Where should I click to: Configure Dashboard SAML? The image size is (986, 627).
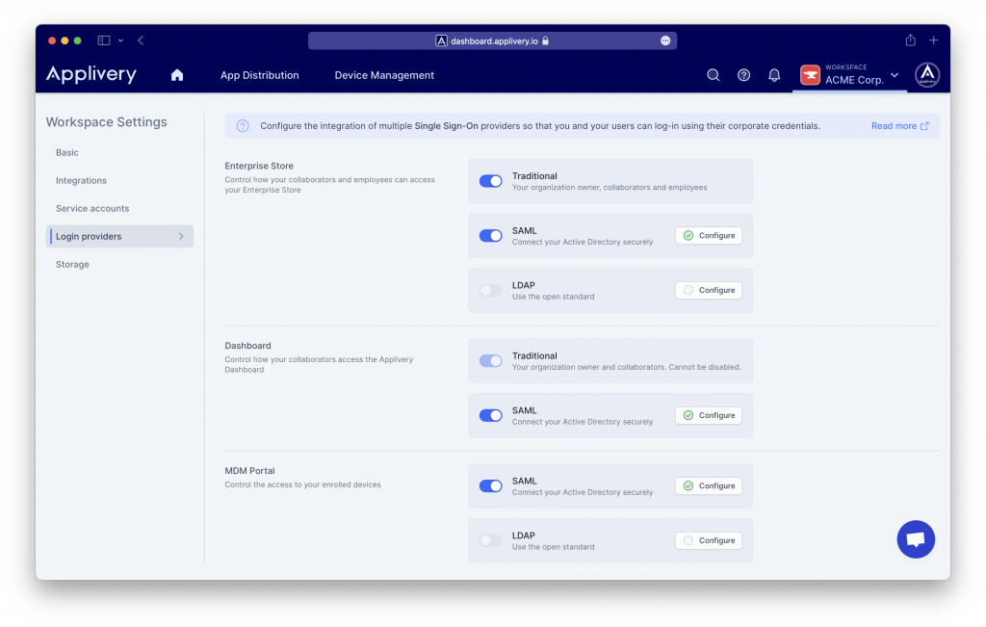[709, 415]
